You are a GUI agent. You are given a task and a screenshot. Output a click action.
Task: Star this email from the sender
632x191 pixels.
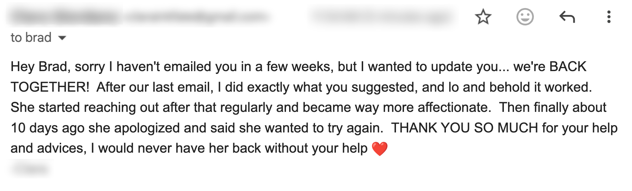(x=483, y=17)
